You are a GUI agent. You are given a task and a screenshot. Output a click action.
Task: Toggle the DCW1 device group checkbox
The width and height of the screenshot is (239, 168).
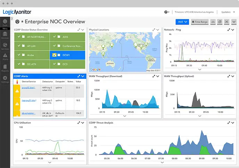(x=54, y=55)
